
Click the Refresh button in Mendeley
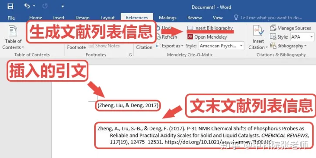pyautogui.click(x=167, y=37)
